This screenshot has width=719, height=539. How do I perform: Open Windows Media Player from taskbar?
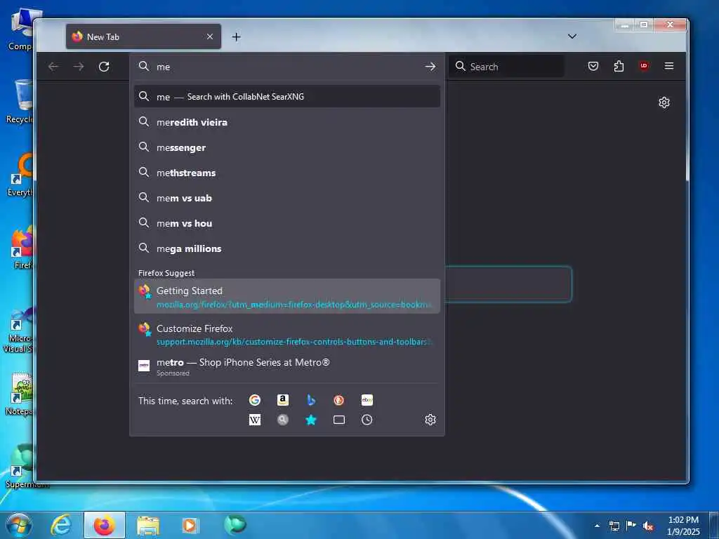pos(190,525)
